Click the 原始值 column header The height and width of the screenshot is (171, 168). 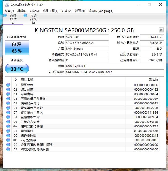(153, 80)
